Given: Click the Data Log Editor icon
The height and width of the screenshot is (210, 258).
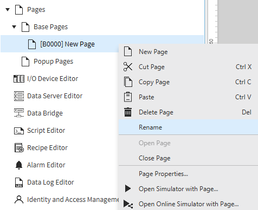Looking at the screenshot, I should point(19,182).
